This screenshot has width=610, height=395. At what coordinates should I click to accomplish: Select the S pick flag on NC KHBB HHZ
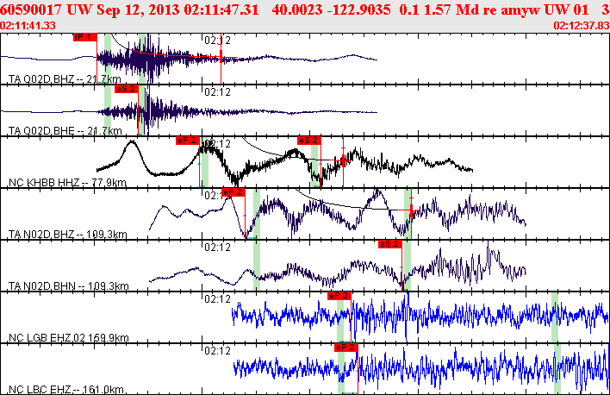pyautogui.click(x=309, y=140)
